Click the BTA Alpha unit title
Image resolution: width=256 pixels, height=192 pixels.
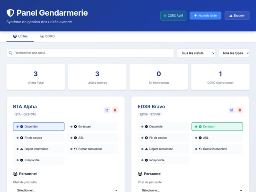tap(25, 107)
